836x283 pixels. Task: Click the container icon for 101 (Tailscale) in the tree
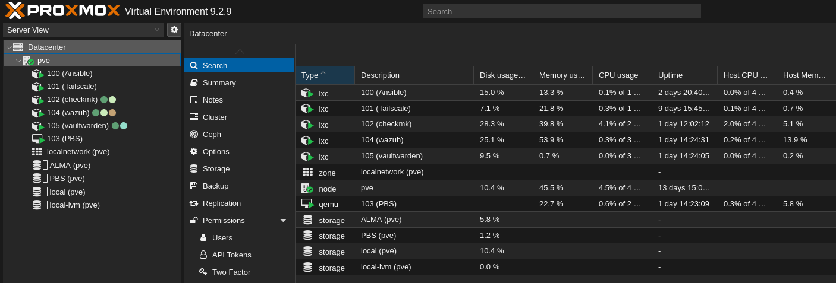[38, 87]
